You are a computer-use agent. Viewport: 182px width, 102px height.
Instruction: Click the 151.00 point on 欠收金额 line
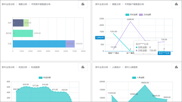coord(113,49)
